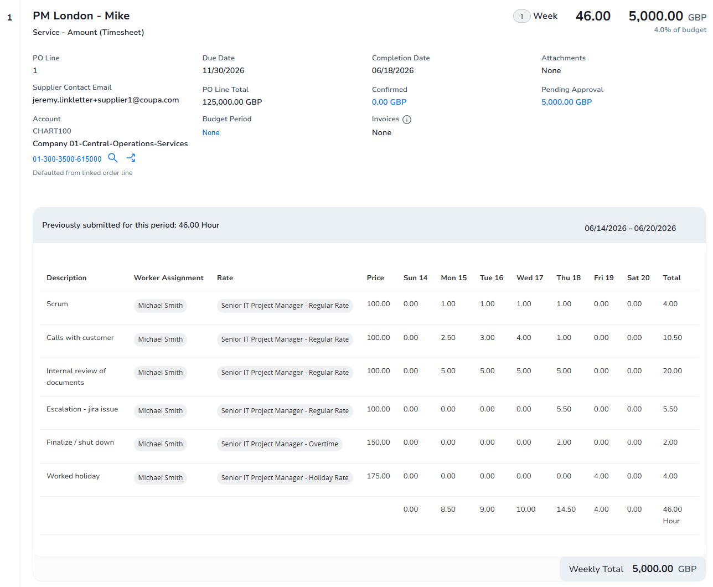Click the account search magnifier icon
This screenshot has height=587, width=713.
(113, 158)
